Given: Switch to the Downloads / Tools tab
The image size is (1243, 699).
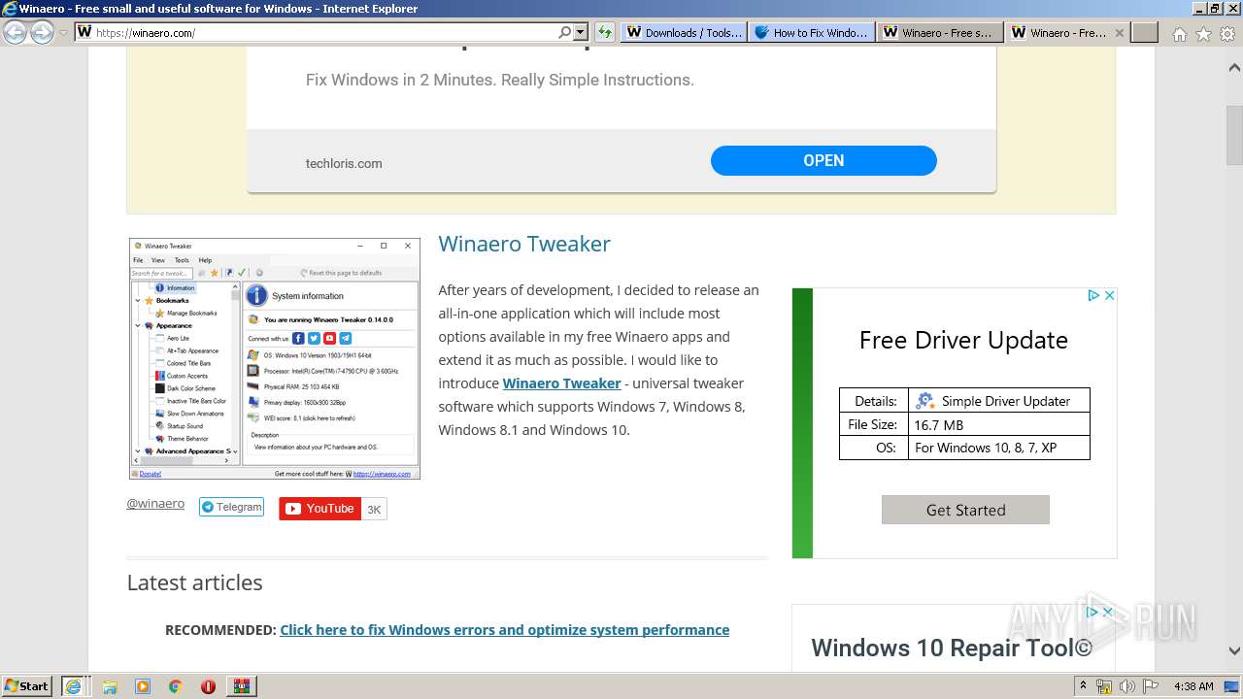Looking at the screenshot, I should [684, 32].
